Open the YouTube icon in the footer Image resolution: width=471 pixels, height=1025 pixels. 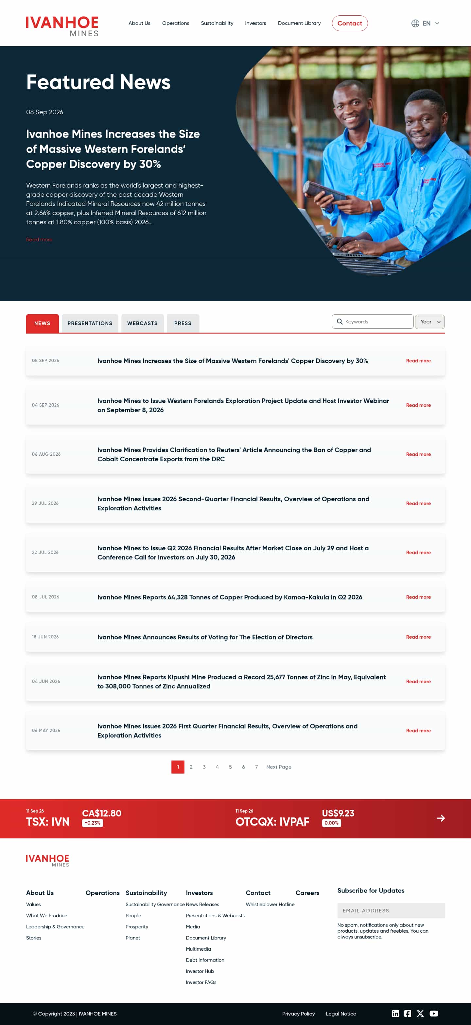coord(434,1014)
